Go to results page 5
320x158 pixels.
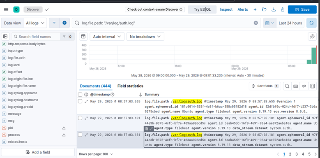coord(309,154)
